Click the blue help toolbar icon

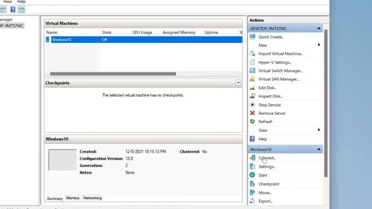click(x=13, y=9)
